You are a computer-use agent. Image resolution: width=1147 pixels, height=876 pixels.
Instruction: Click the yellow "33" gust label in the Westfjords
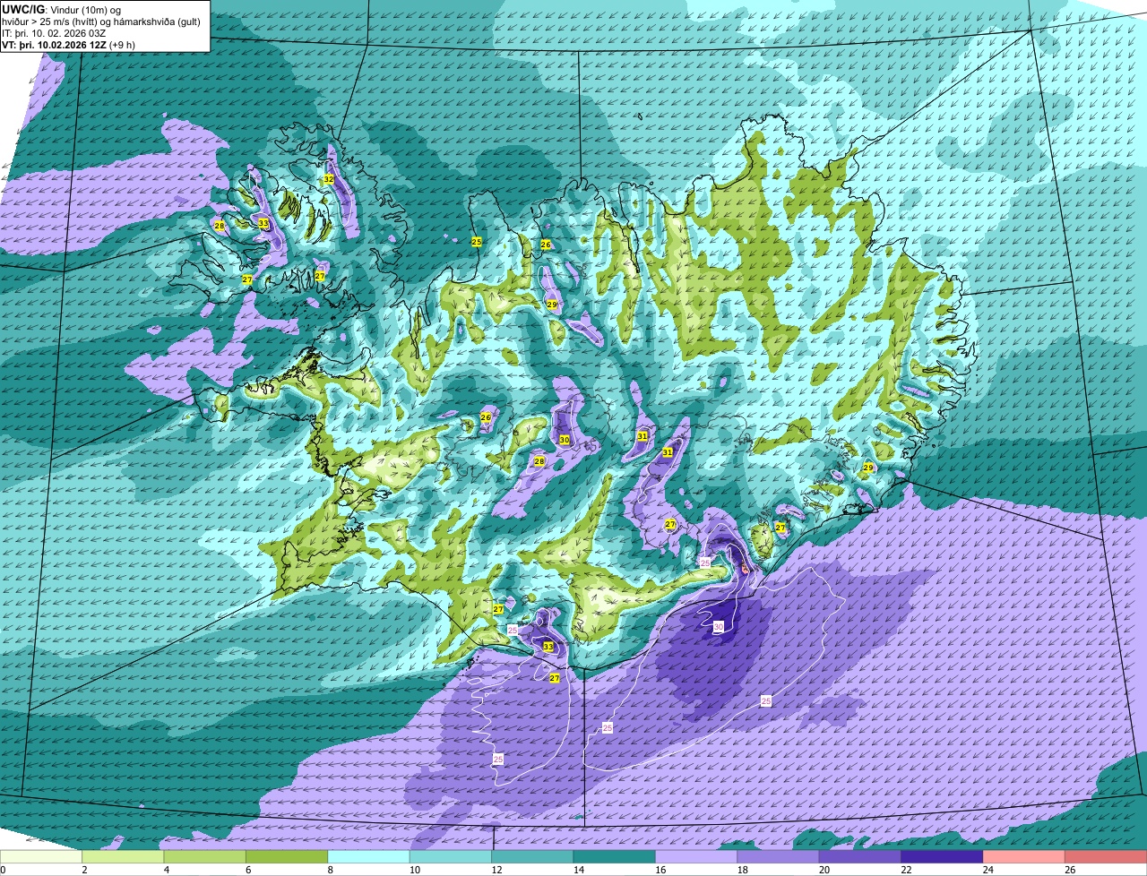263,223
